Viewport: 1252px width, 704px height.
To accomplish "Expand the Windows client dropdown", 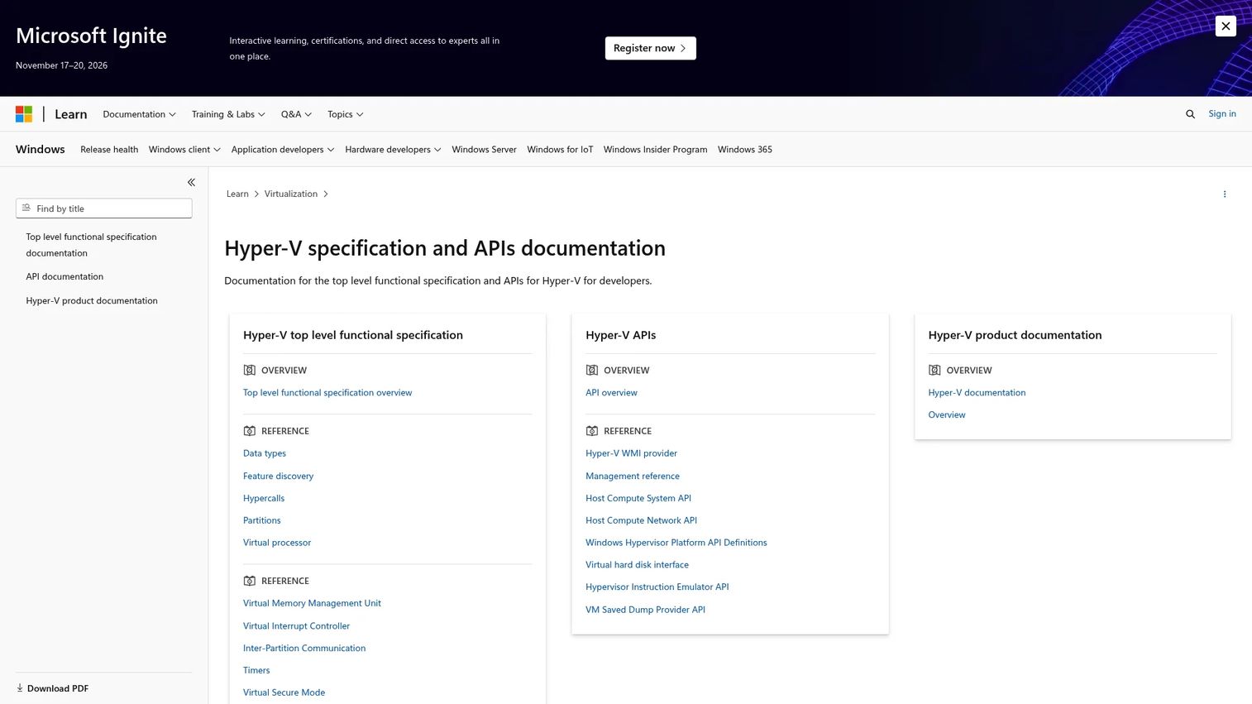I will coord(184,150).
